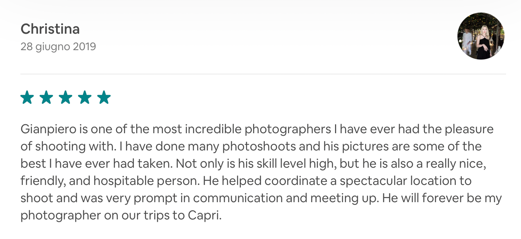The image size is (521, 239).
Task: Click the phrase spectacular location
Action: [x=393, y=181]
